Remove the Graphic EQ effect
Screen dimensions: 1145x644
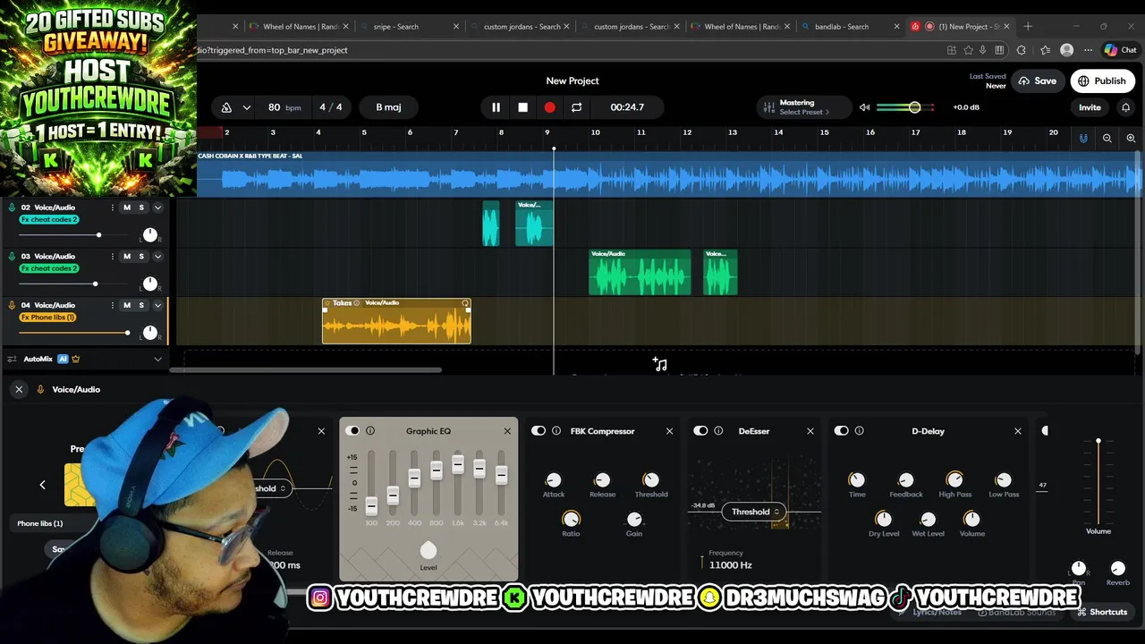pyautogui.click(x=507, y=431)
